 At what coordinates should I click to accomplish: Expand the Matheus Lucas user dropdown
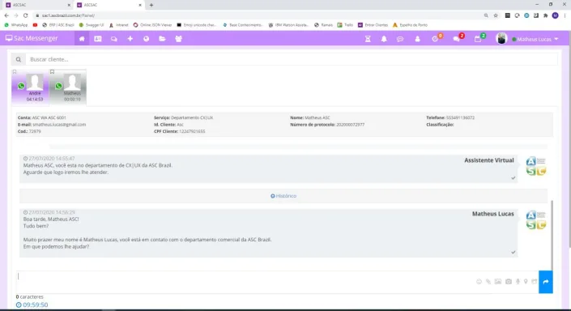535,39
